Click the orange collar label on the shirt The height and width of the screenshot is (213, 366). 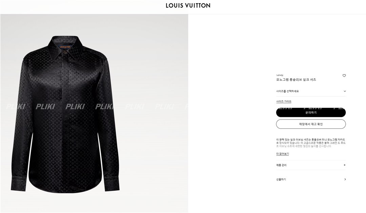[65, 47]
